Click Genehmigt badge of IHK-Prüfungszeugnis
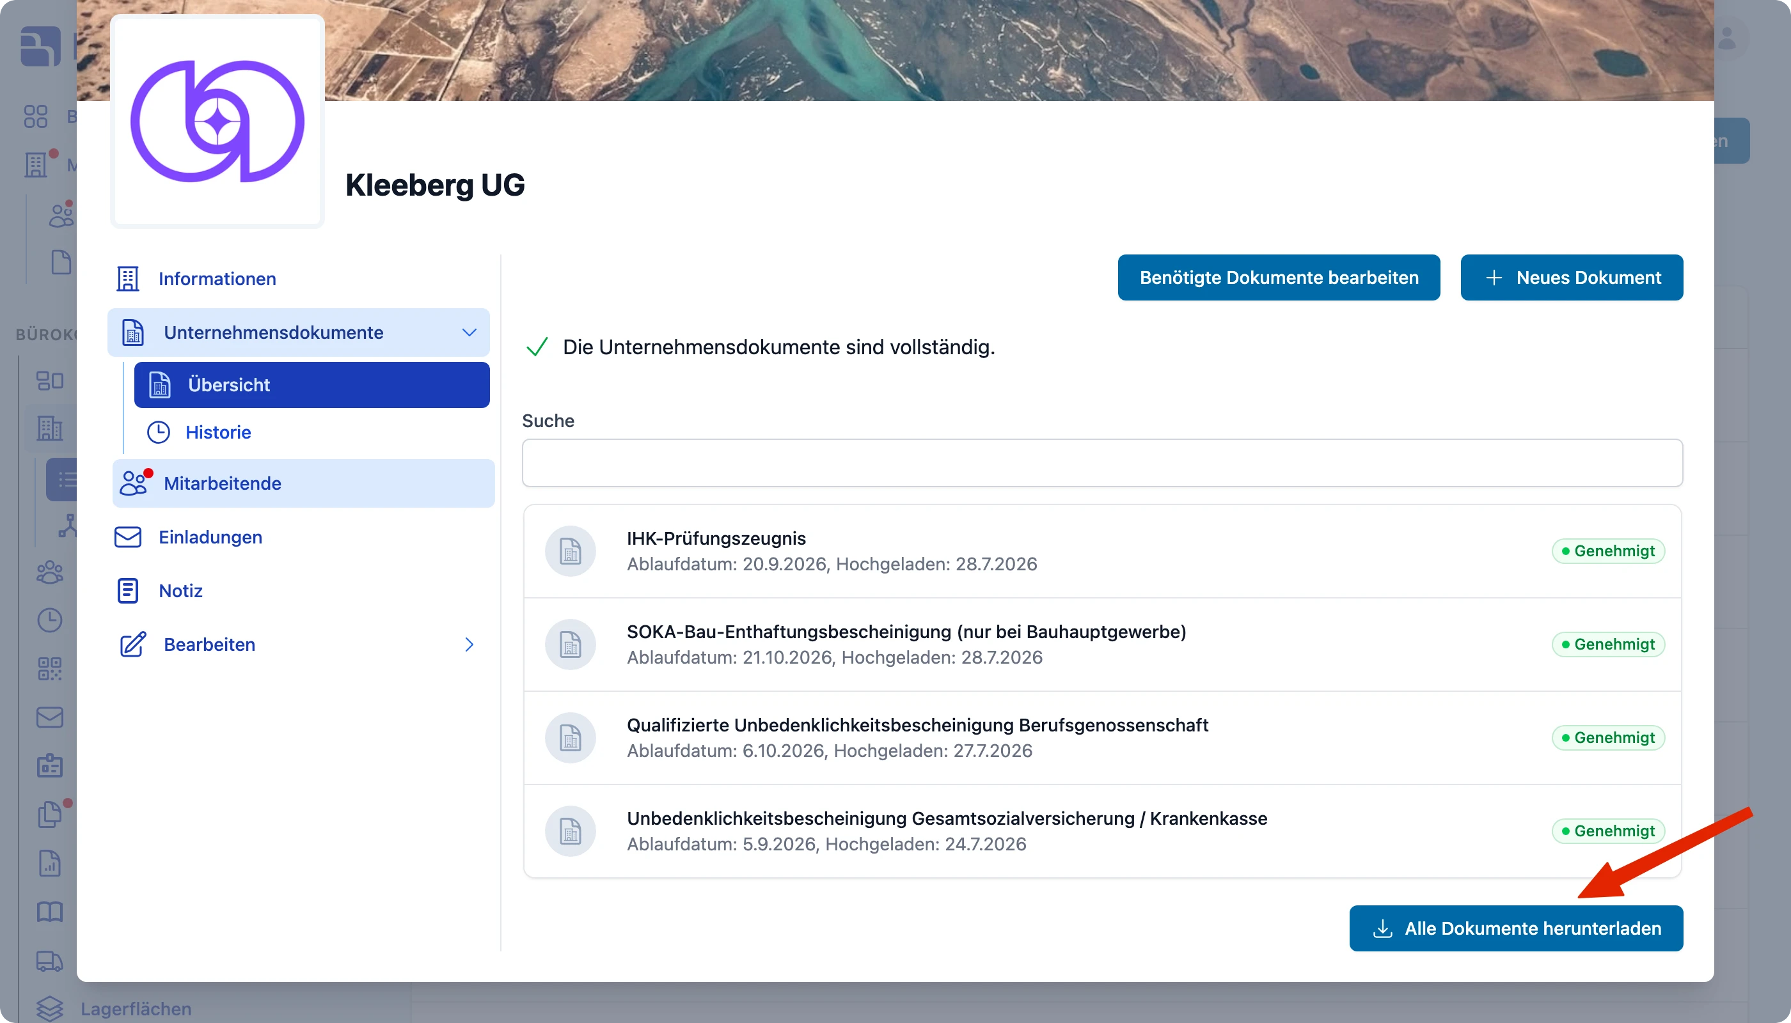 (x=1607, y=551)
